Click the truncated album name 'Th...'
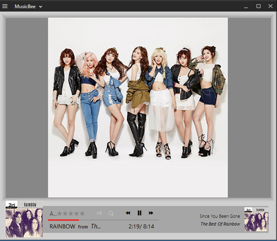The width and height of the screenshot is (277, 241). tap(96, 226)
